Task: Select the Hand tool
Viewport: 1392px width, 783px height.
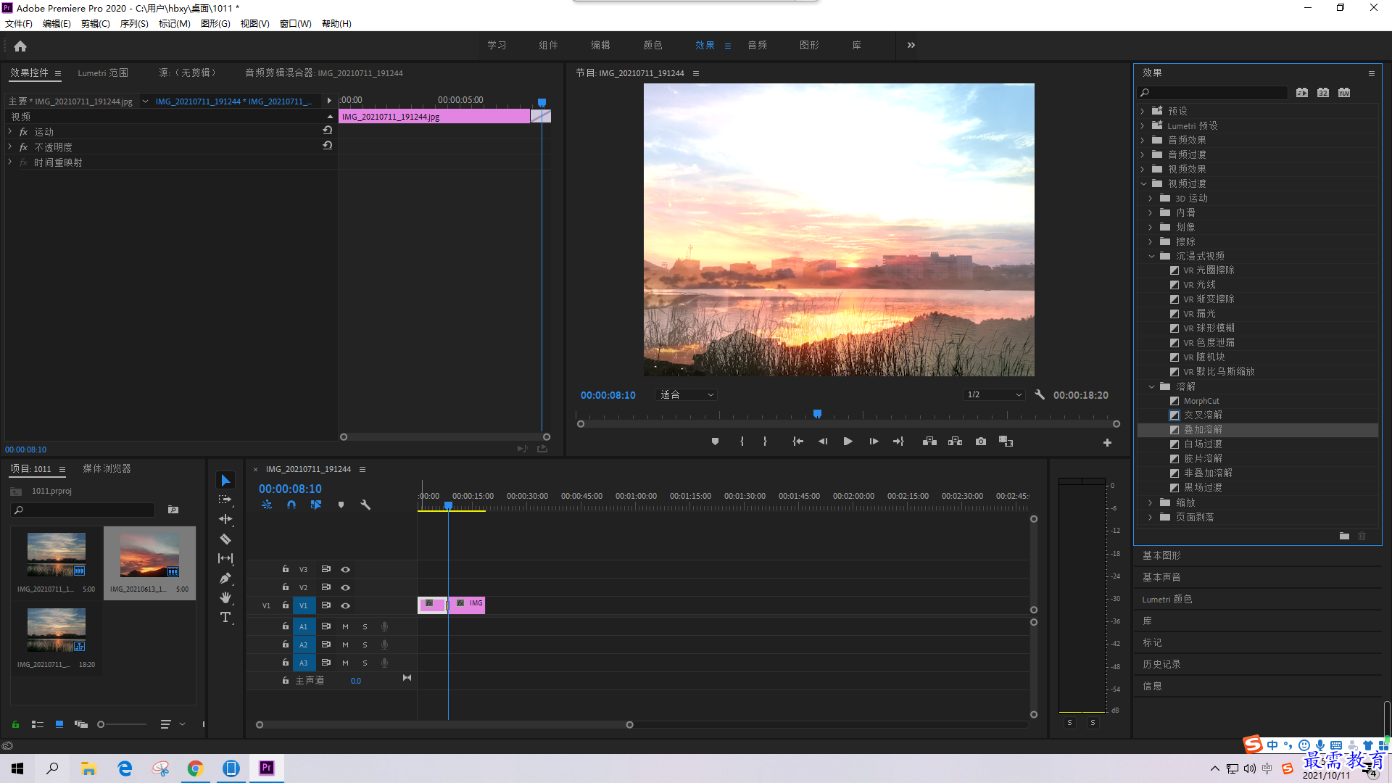Action: point(225,597)
